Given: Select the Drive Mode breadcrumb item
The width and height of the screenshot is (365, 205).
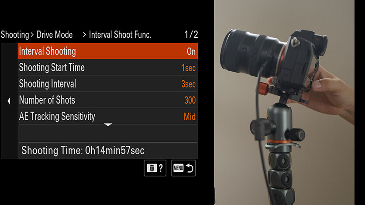Looking at the screenshot, I should [x=55, y=34].
